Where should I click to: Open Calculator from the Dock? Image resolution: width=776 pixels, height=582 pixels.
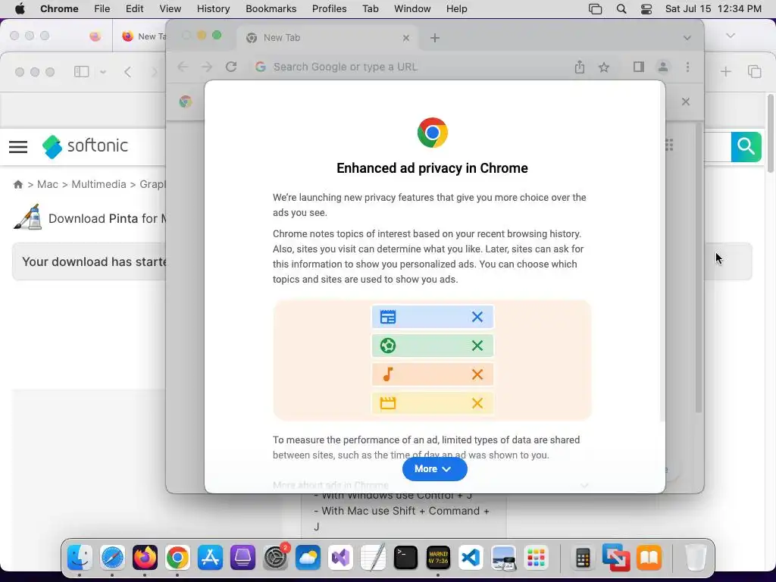coord(583,558)
